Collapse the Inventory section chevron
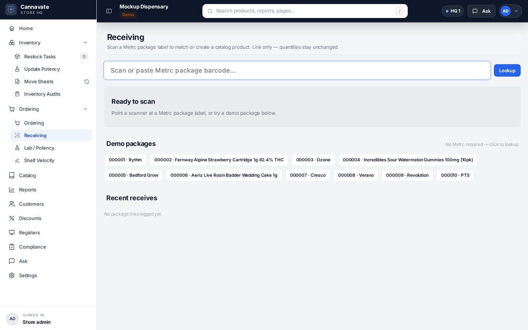The width and height of the screenshot is (528, 330). click(x=85, y=43)
